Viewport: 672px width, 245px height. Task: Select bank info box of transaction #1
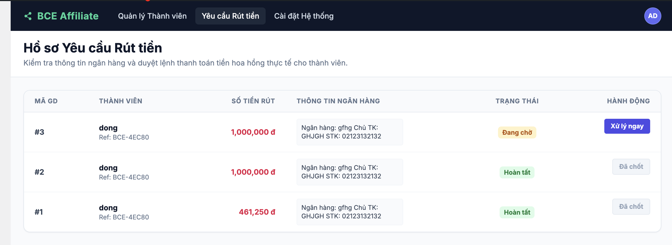tap(350, 212)
